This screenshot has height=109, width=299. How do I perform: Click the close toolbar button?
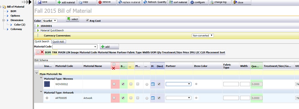coord(241,2)
